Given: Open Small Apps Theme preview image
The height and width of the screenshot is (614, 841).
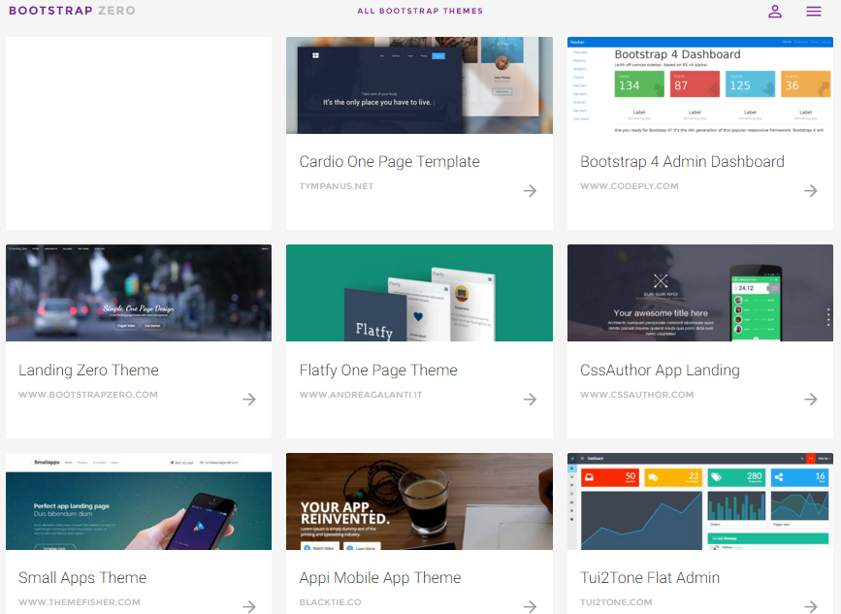Looking at the screenshot, I should pyautogui.click(x=139, y=501).
